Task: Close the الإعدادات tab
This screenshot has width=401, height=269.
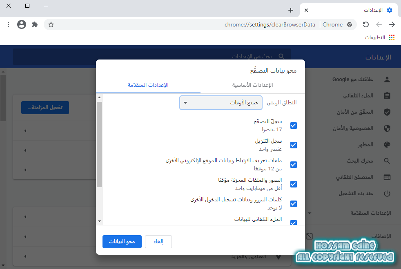Action: [306, 10]
